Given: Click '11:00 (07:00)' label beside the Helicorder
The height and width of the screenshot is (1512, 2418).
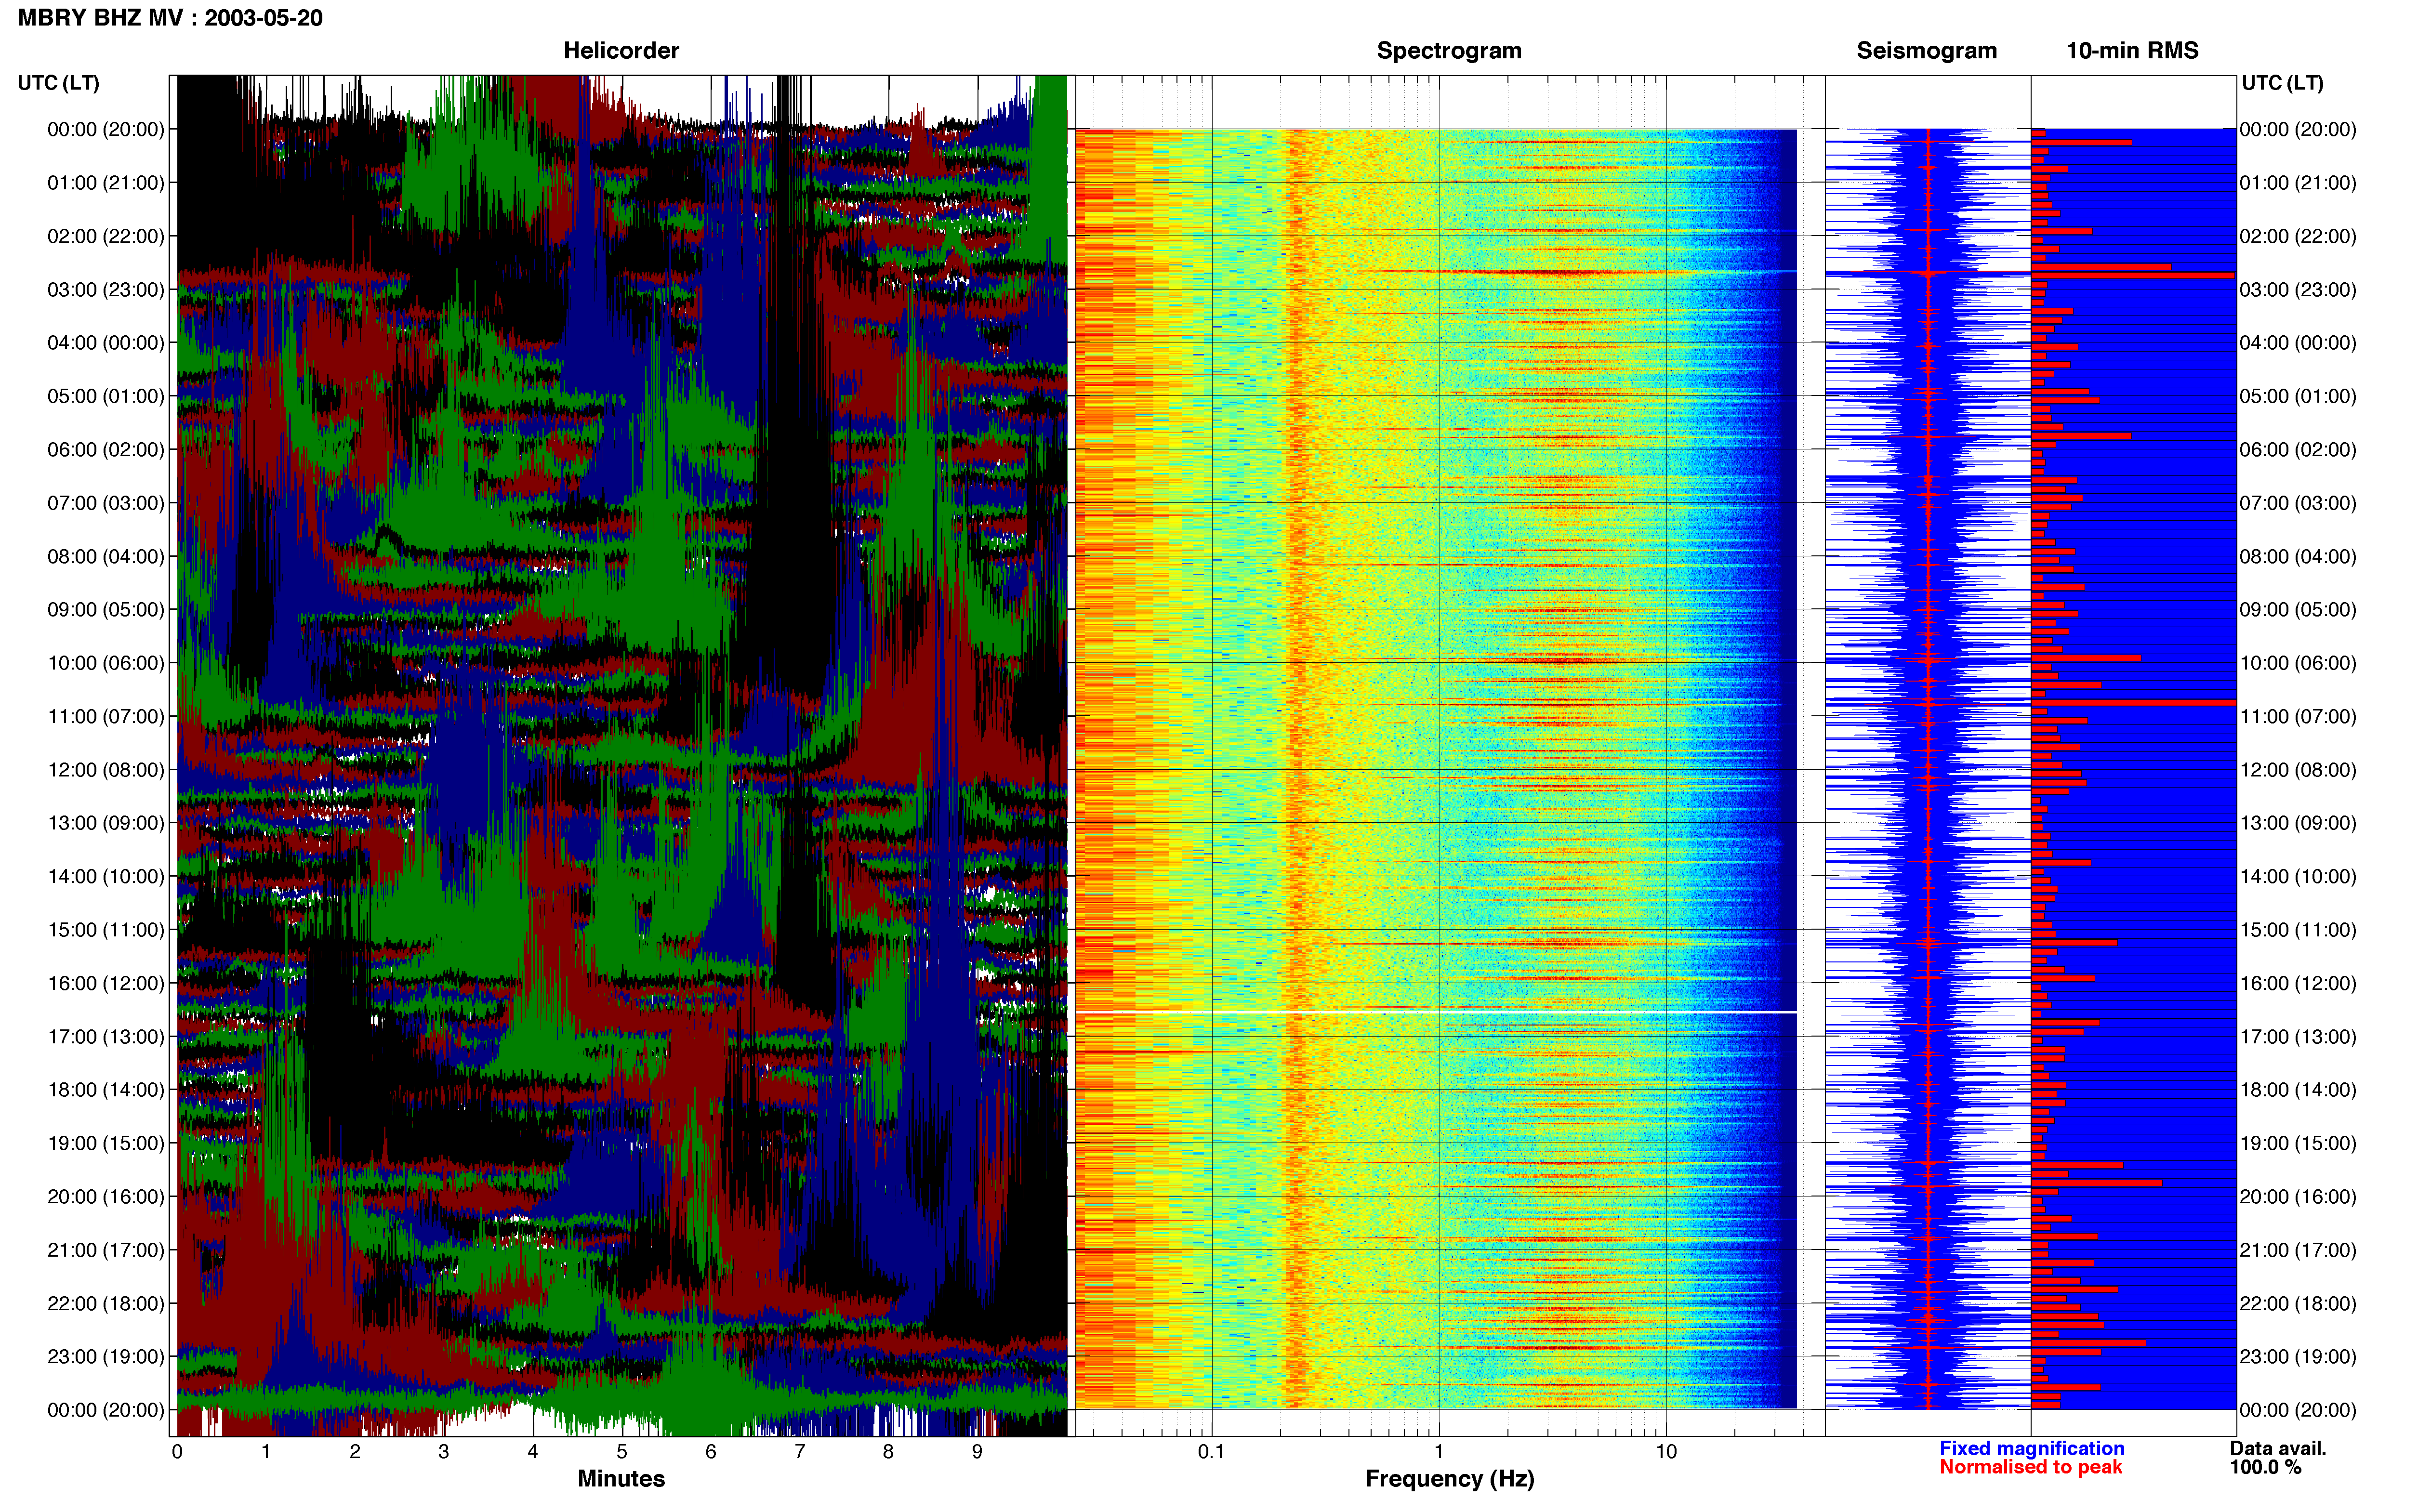Looking at the screenshot, I should click(x=106, y=717).
